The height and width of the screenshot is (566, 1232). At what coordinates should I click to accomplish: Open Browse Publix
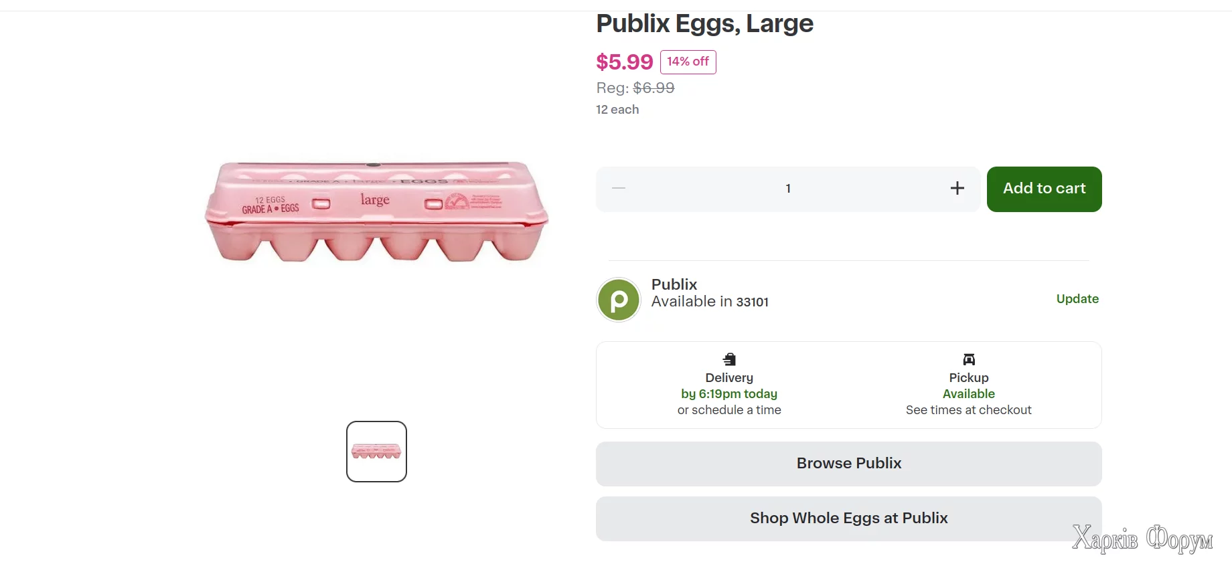tap(848, 464)
